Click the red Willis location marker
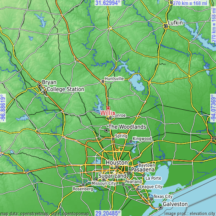Image resolution: width=216 pixels, height=216 pixels. (x=108, y=108)
